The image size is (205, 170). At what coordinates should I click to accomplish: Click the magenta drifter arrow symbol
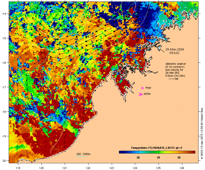[x=140, y=94]
